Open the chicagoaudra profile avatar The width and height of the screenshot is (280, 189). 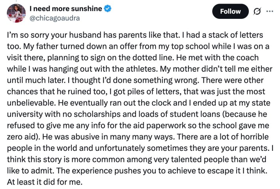coord(16,13)
